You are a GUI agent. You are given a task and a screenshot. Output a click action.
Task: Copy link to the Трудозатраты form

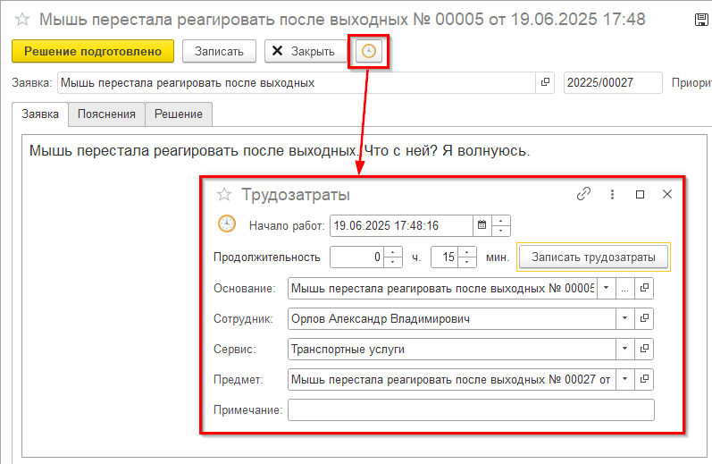(583, 194)
